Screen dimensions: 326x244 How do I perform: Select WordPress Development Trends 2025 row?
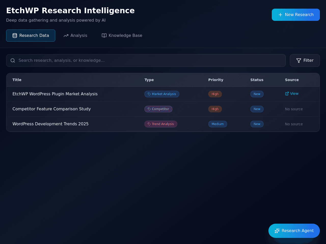pos(163,124)
